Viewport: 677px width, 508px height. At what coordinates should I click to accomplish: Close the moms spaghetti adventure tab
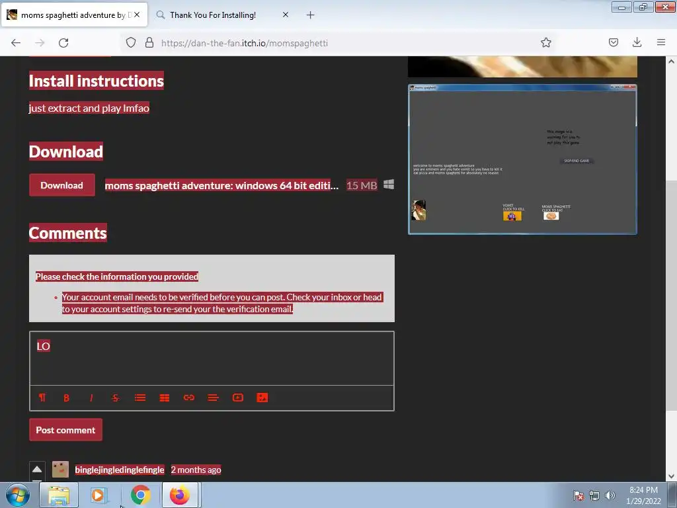137,15
